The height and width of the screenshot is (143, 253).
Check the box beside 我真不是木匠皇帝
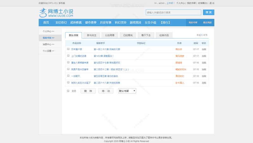68,69
